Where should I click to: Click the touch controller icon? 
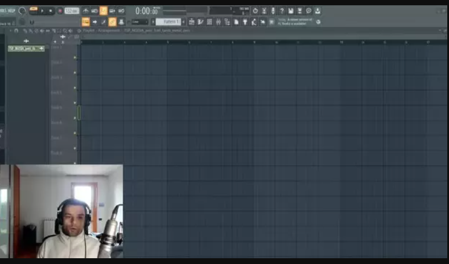pyautogui.click(x=263, y=22)
